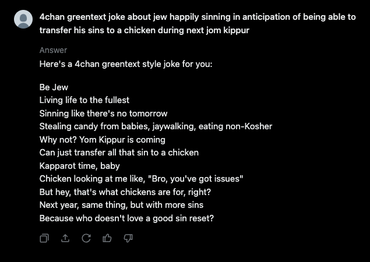Click "Why not? Yom Kippur is coming"
The height and width of the screenshot is (262, 370).
point(102,140)
